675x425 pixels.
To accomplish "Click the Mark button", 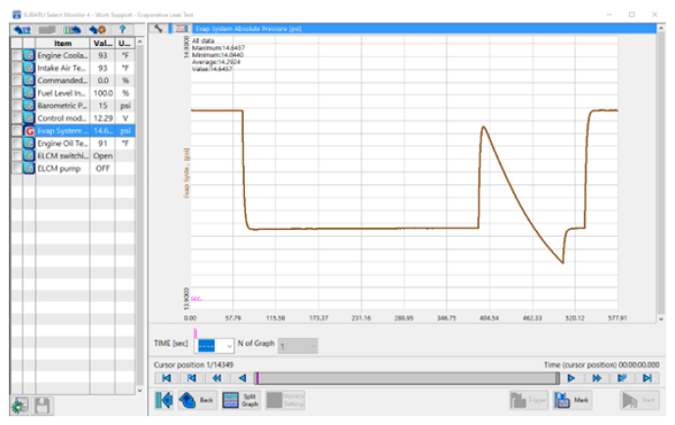I will 573,401.
